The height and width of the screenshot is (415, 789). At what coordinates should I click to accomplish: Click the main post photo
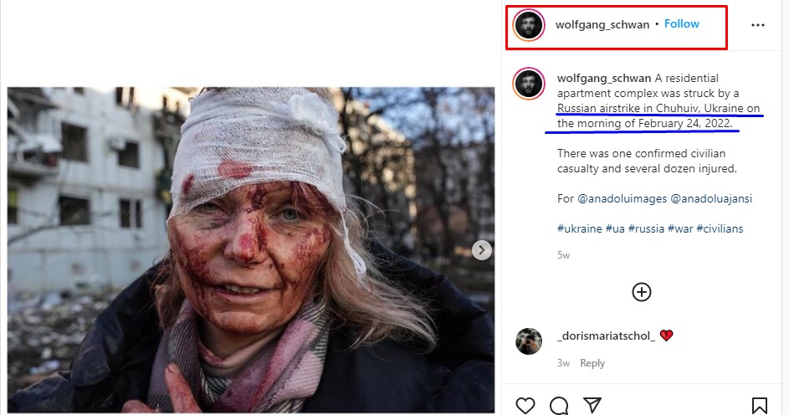(251, 250)
